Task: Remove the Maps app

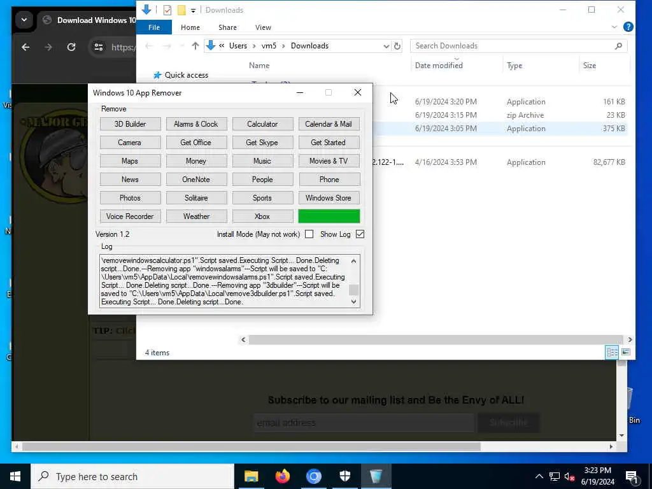Action: 130,161
